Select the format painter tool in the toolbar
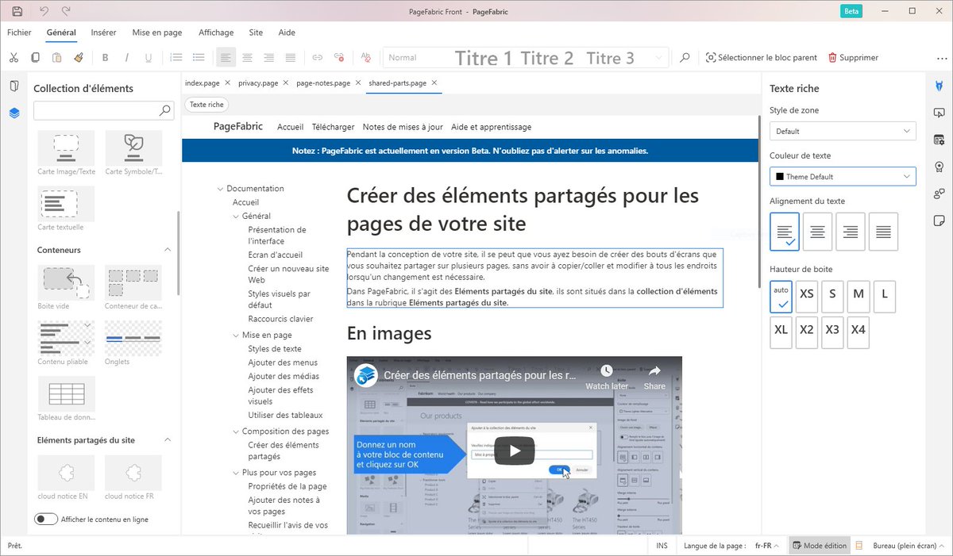This screenshot has height=556, width=953. click(79, 57)
